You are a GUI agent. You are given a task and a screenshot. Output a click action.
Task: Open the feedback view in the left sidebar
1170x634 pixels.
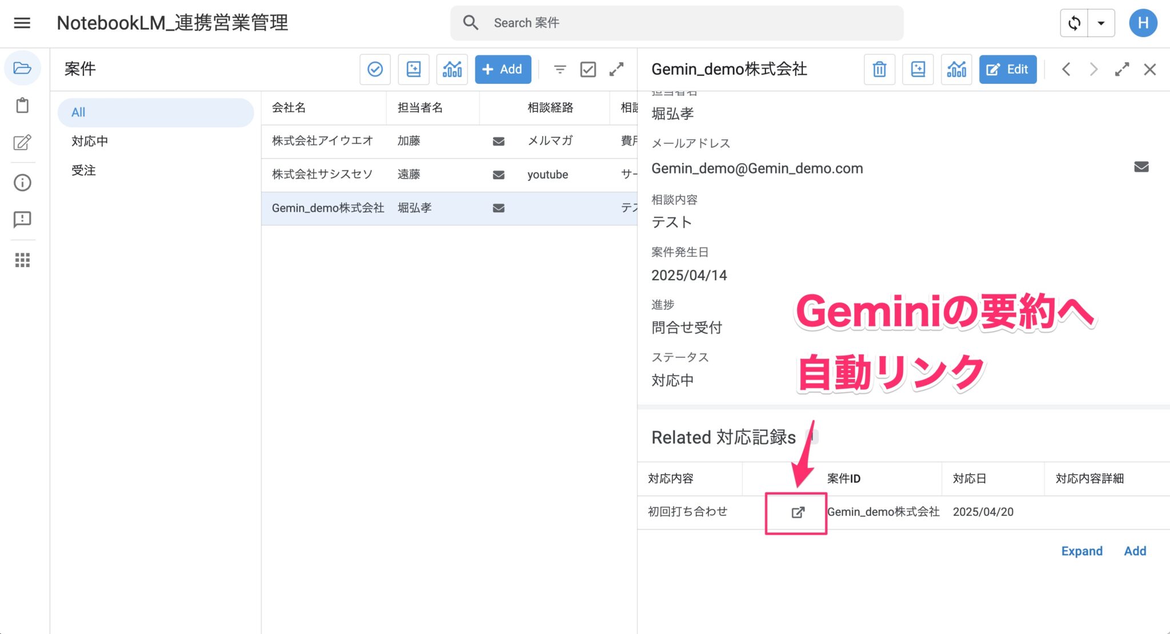point(22,220)
